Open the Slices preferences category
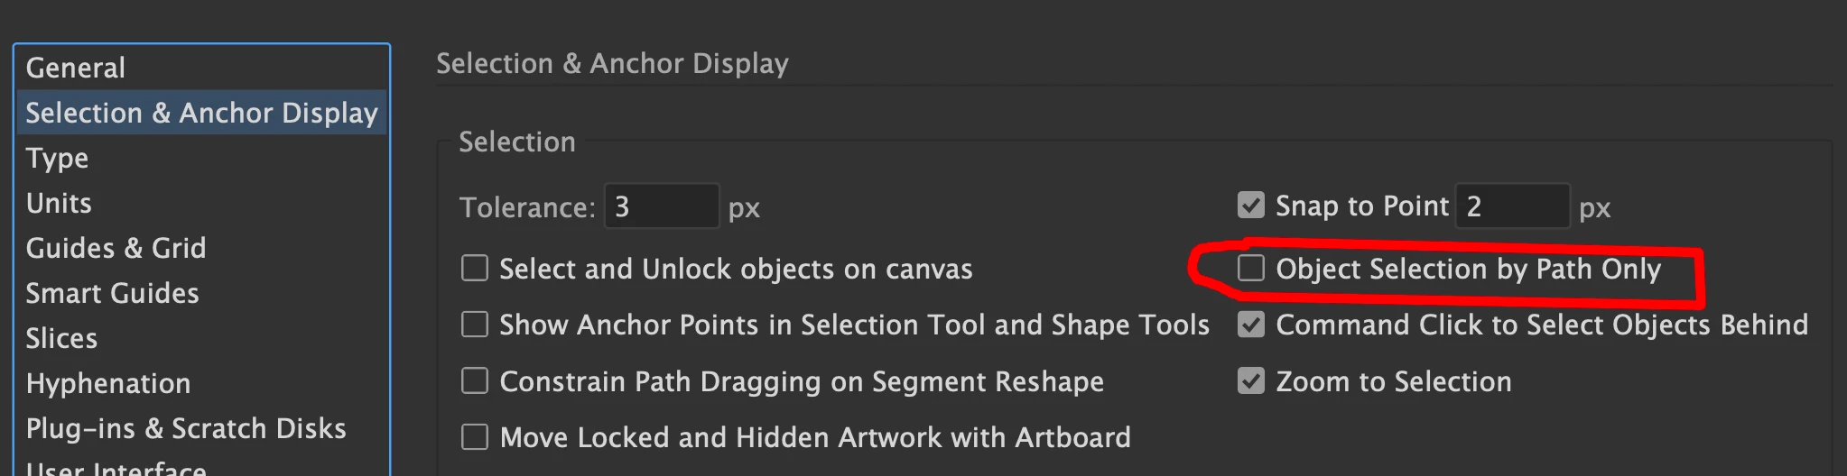1847x476 pixels. tap(61, 338)
